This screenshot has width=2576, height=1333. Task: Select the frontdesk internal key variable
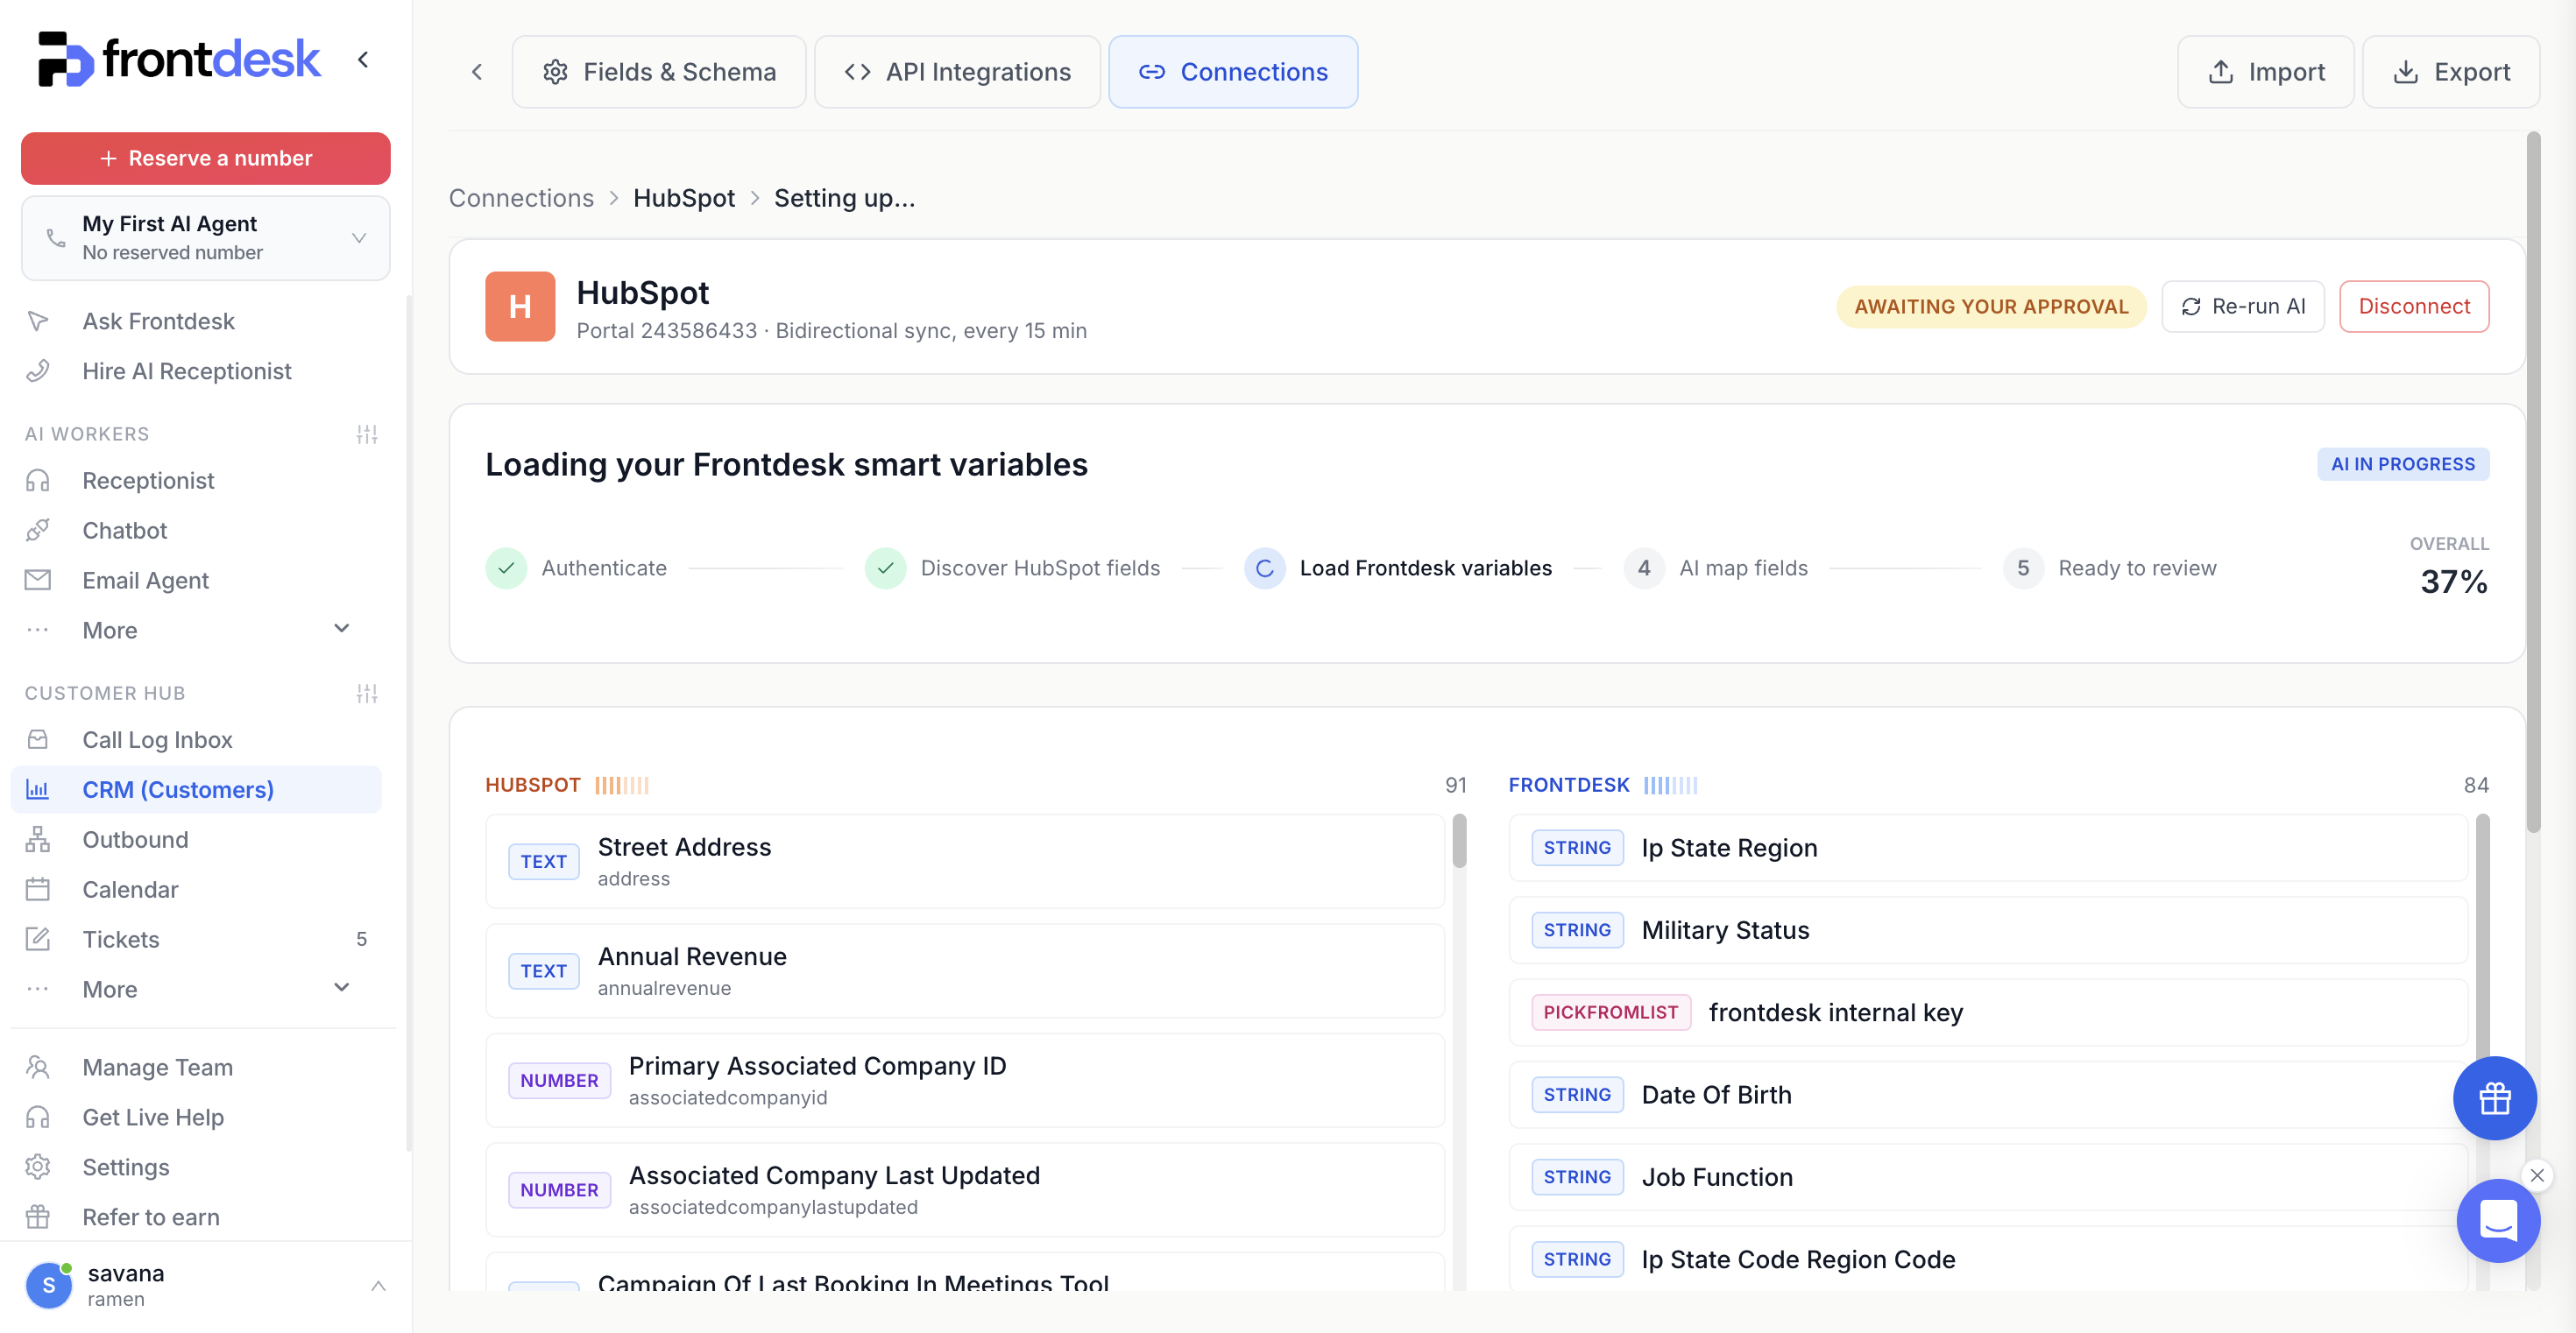(1989, 1012)
